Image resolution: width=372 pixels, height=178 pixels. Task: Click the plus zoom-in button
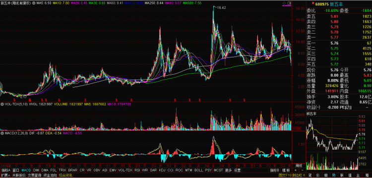click(296, 170)
